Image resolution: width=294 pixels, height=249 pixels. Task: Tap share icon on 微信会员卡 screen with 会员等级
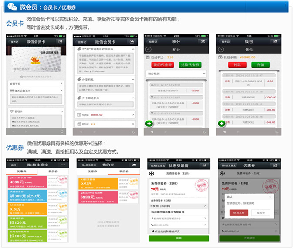(61, 42)
